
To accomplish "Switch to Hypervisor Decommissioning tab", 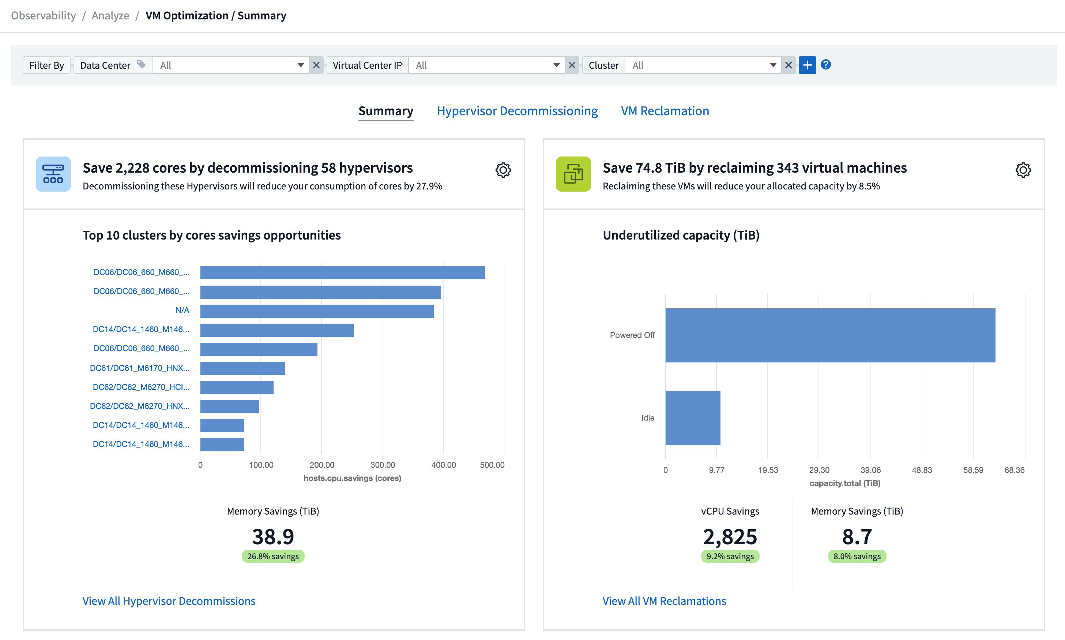I will coord(517,111).
